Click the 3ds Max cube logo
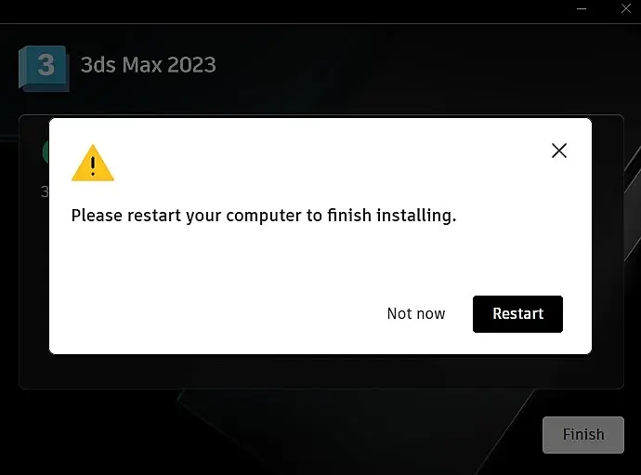Screen dimensions: 641x475 (x=44, y=69)
